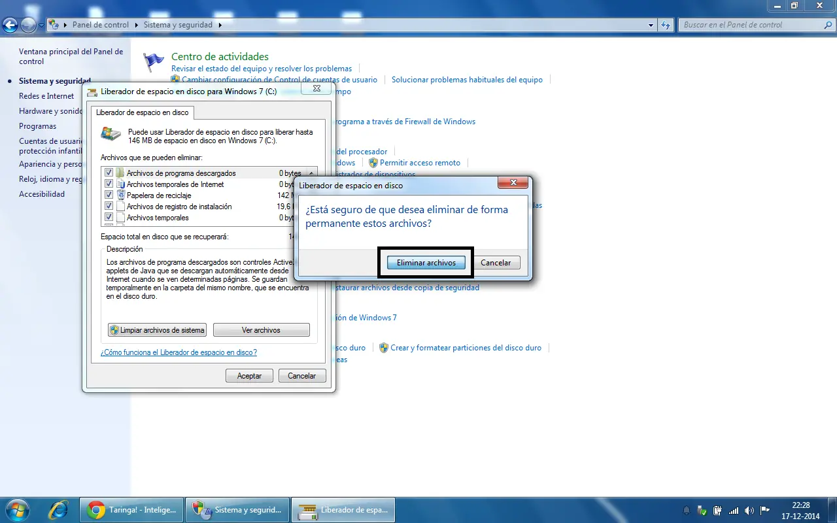Open the Programas category in sidebar
The width and height of the screenshot is (837, 523).
[x=37, y=126]
